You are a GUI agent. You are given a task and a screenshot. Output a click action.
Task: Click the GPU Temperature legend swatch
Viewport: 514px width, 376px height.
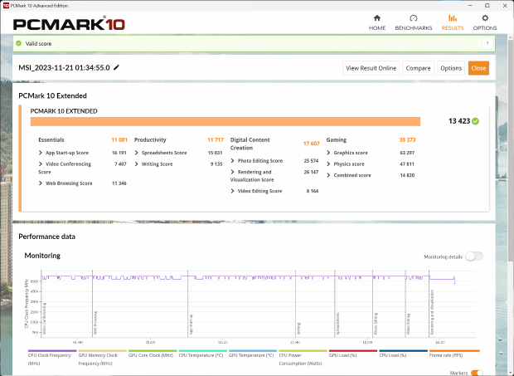pos(253,351)
